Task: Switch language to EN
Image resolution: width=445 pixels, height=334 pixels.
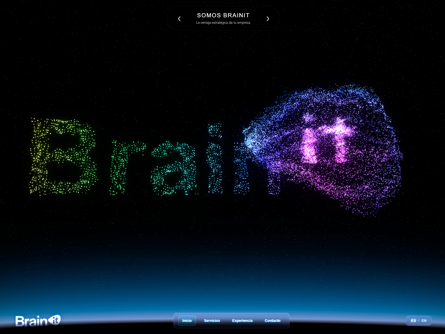Action: click(424, 321)
